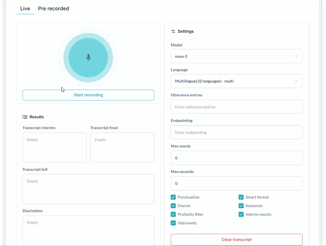Disable the Diarize checkbox
Image resolution: width=326 pixels, height=246 pixels.
coord(173,206)
